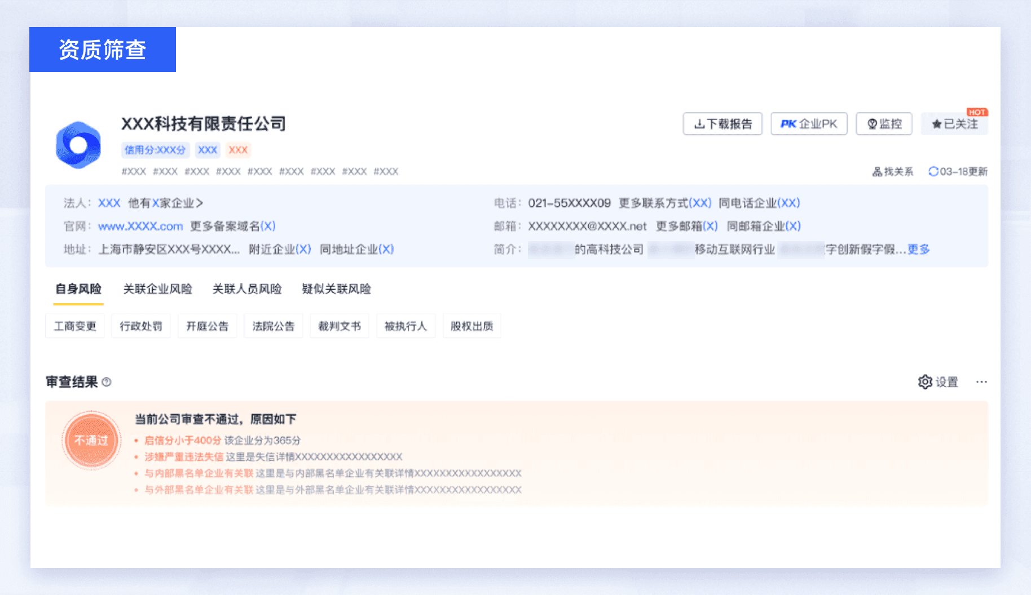
Task: Open the 监控 monitoring feature
Action: (884, 123)
